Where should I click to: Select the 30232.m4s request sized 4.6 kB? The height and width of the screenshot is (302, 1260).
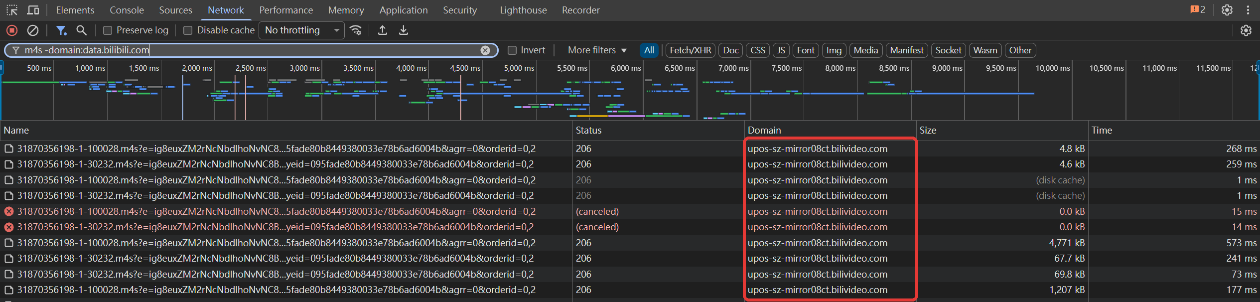630,164
